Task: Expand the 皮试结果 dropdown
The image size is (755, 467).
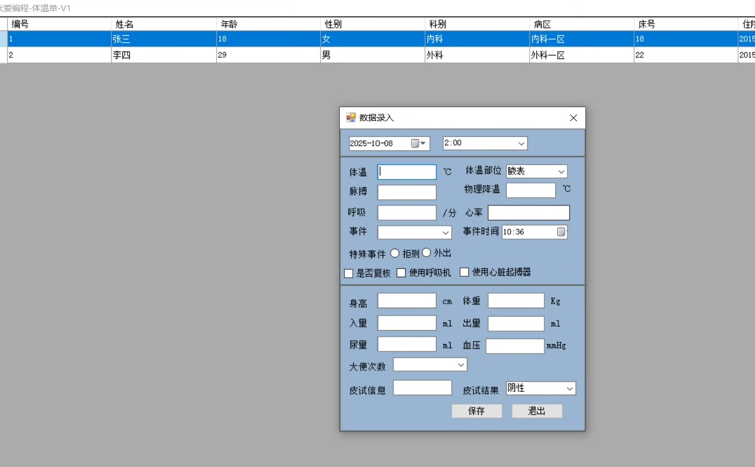Action: click(570, 388)
